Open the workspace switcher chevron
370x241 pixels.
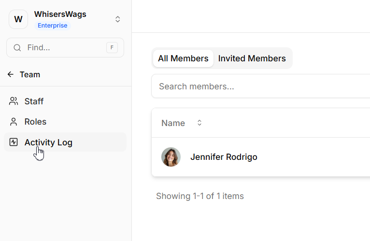[117, 19]
